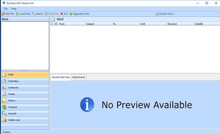Select the Normal Mail View tab
Image resolution: width=220 pixels, height=134 pixels.
[x=61, y=77]
